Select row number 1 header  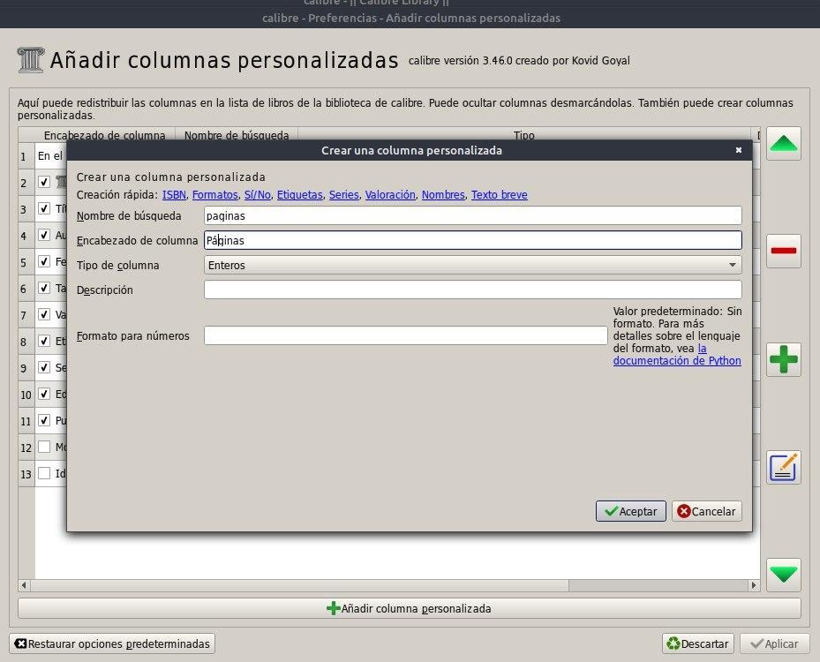click(26, 156)
